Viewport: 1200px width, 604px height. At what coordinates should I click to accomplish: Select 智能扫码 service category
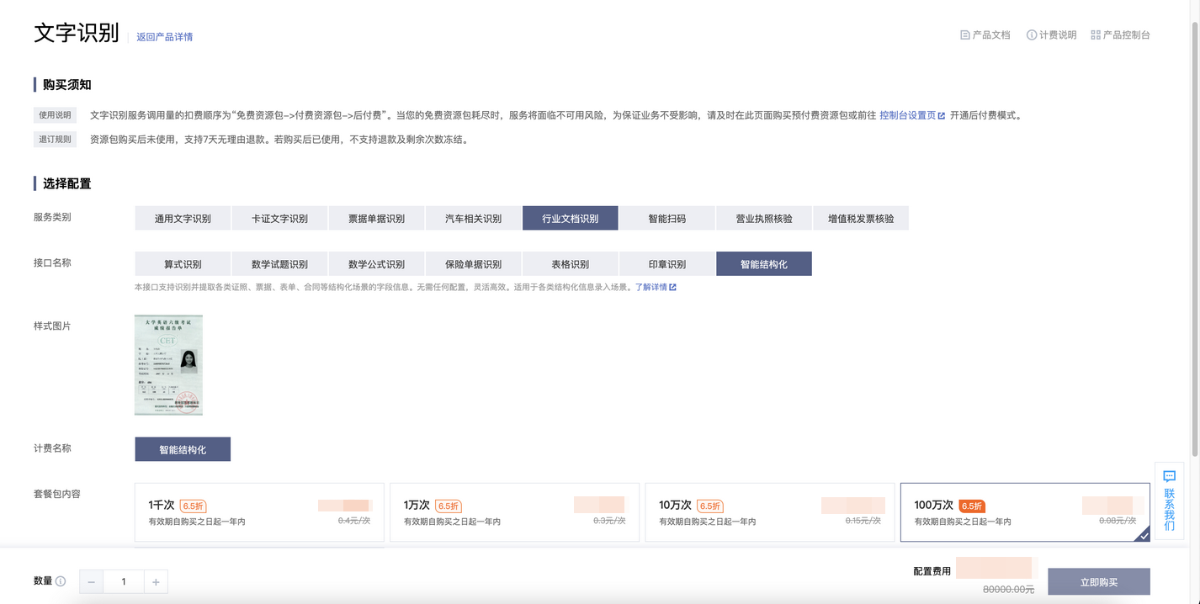(666, 218)
